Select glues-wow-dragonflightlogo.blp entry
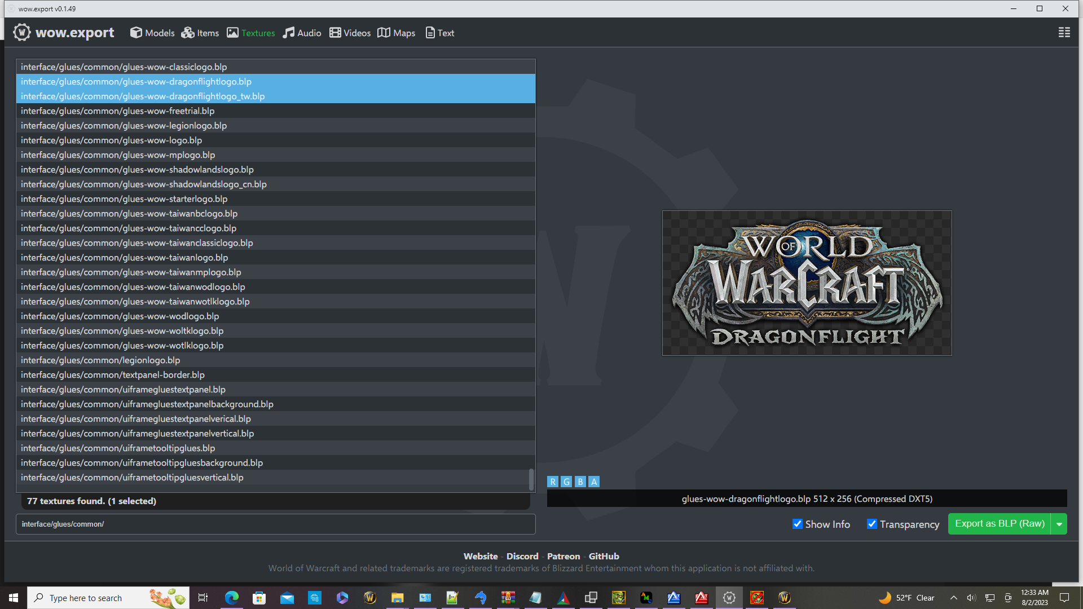Screen dimensions: 1083x609 point(276,81)
